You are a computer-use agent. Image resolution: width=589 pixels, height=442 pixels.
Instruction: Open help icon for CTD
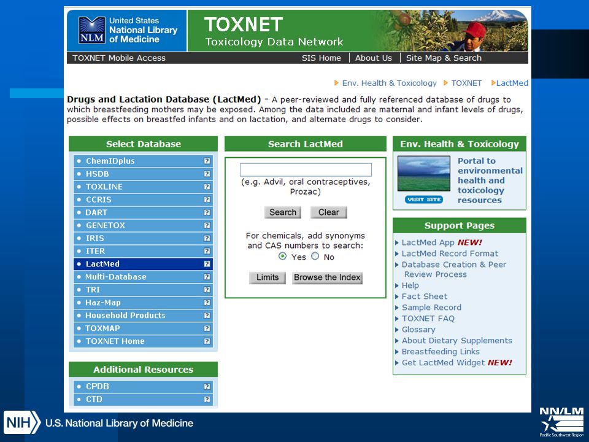click(x=207, y=399)
